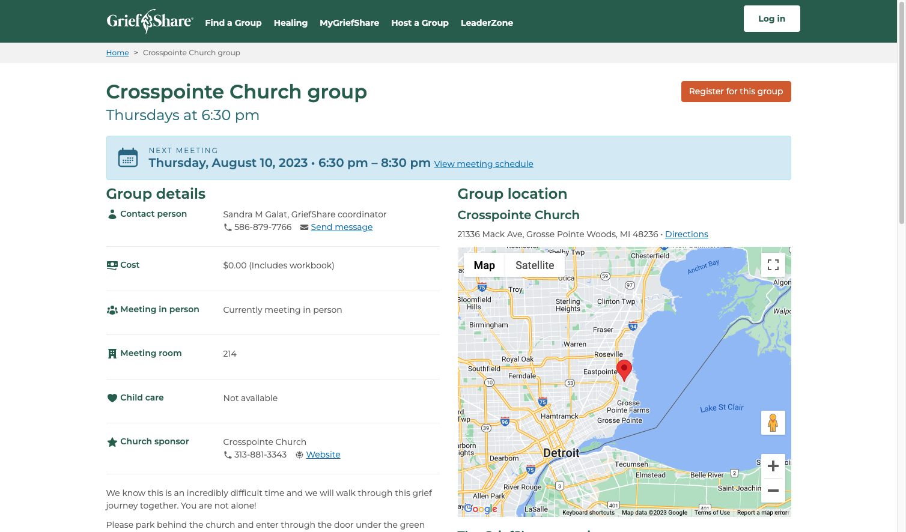Click the Meeting room building icon

(112, 354)
